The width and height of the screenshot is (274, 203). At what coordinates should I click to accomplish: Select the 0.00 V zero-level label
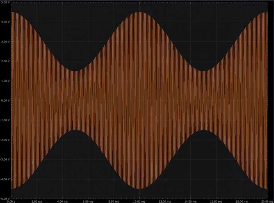(6, 100)
